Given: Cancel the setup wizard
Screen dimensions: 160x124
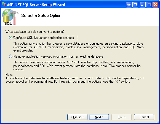Looking at the screenshot, I should click(x=144, y=117).
